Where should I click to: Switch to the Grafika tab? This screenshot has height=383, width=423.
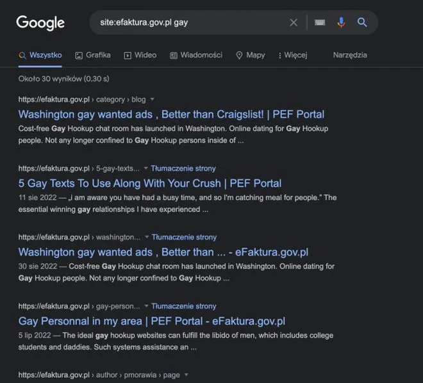click(x=93, y=55)
